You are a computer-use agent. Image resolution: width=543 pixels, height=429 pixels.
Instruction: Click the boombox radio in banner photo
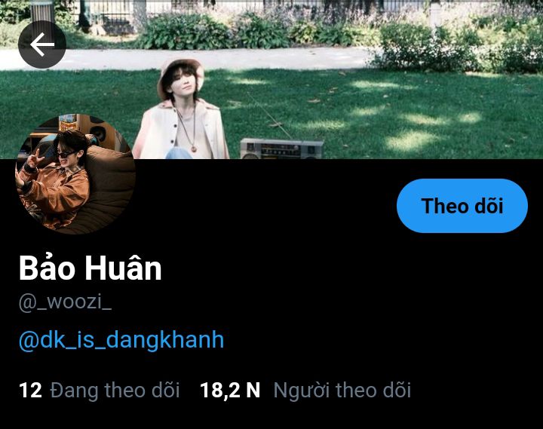(x=282, y=149)
